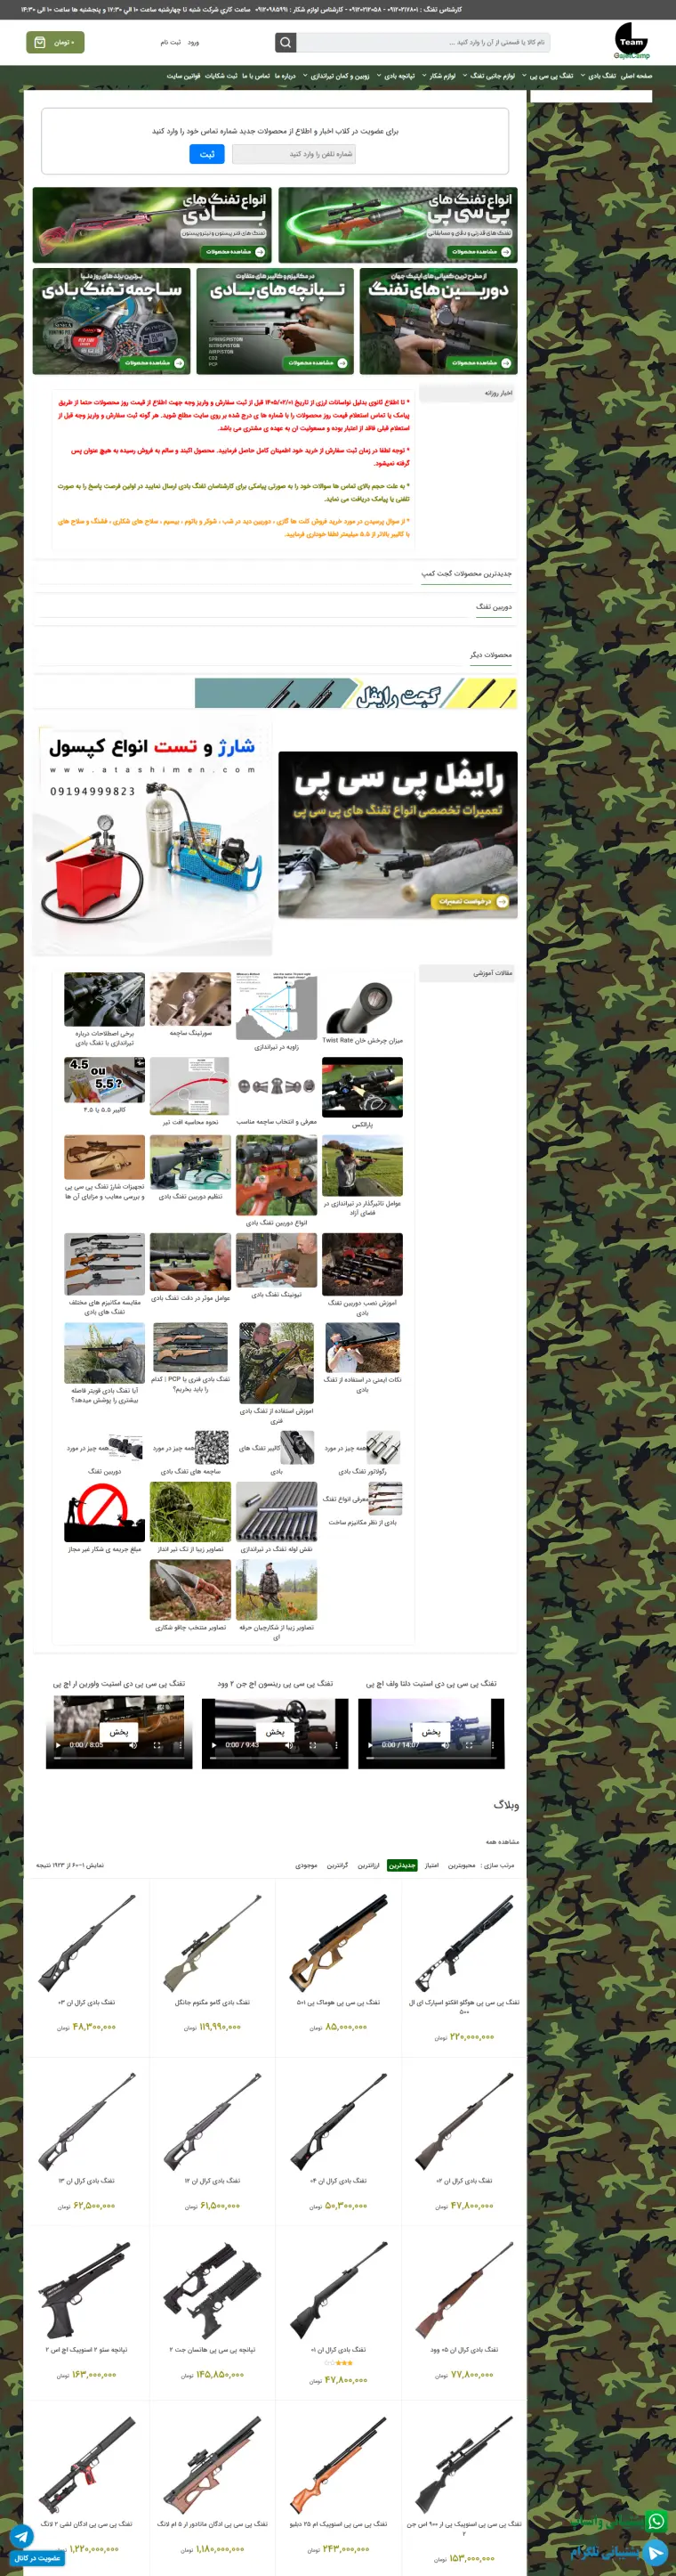The image size is (676, 2576).
Task: Open the PCP rifle repair banner
Action: [x=398, y=835]
